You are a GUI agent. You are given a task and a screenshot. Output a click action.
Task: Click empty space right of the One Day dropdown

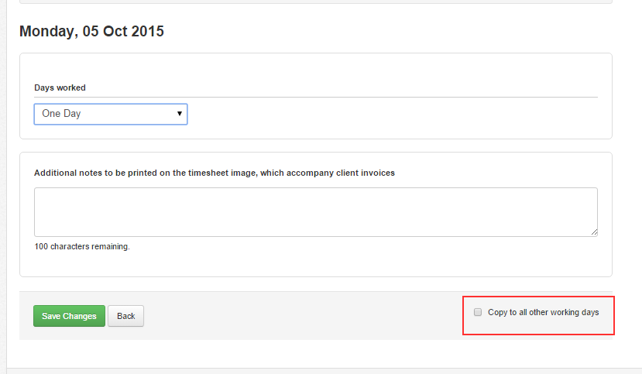393,114
